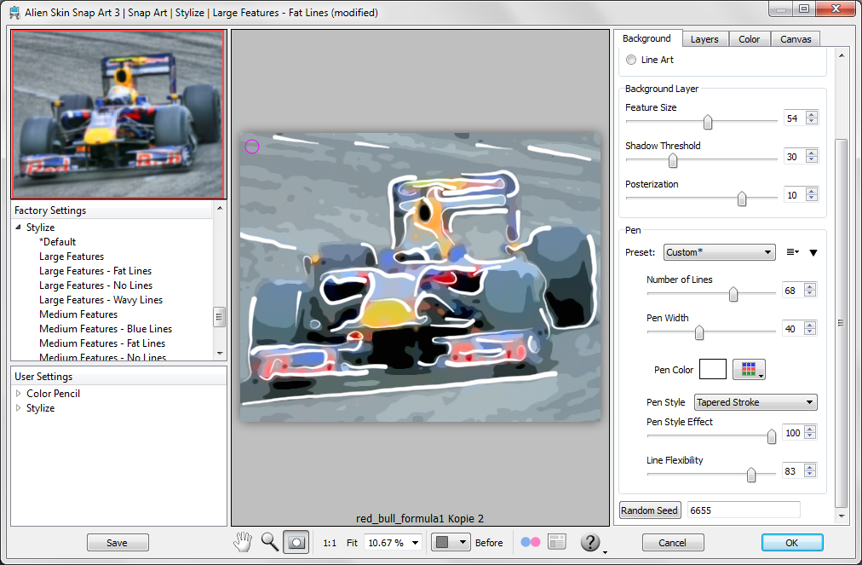Open the color grid picker for Pen Color

click(749, 370)
